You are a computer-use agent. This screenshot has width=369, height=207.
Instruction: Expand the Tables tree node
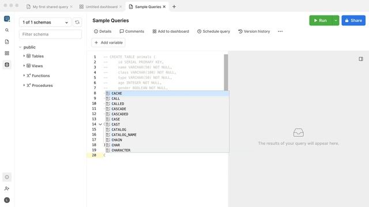24,56
